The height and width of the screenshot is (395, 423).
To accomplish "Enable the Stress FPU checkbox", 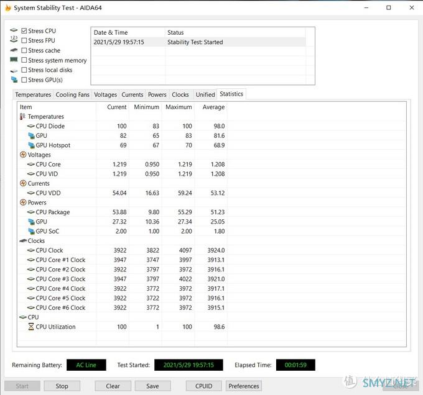I will pos(24,40).
